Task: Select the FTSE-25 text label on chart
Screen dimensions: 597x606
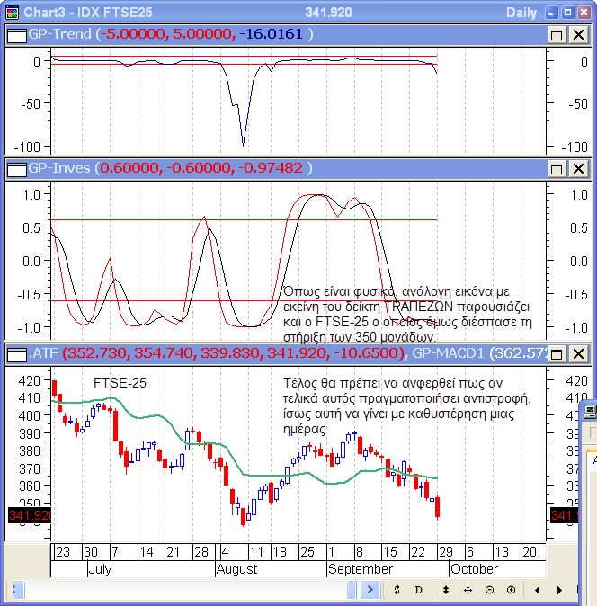Action: click(120, 382)
